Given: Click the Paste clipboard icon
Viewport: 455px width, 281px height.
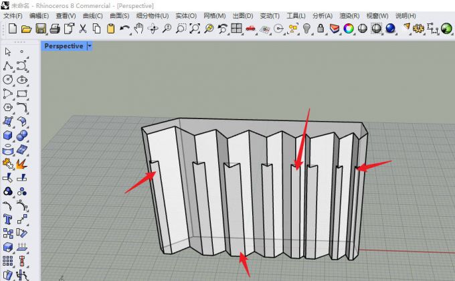Looking at the screenshot, I should pyautogui.click(x=110, y=29).
